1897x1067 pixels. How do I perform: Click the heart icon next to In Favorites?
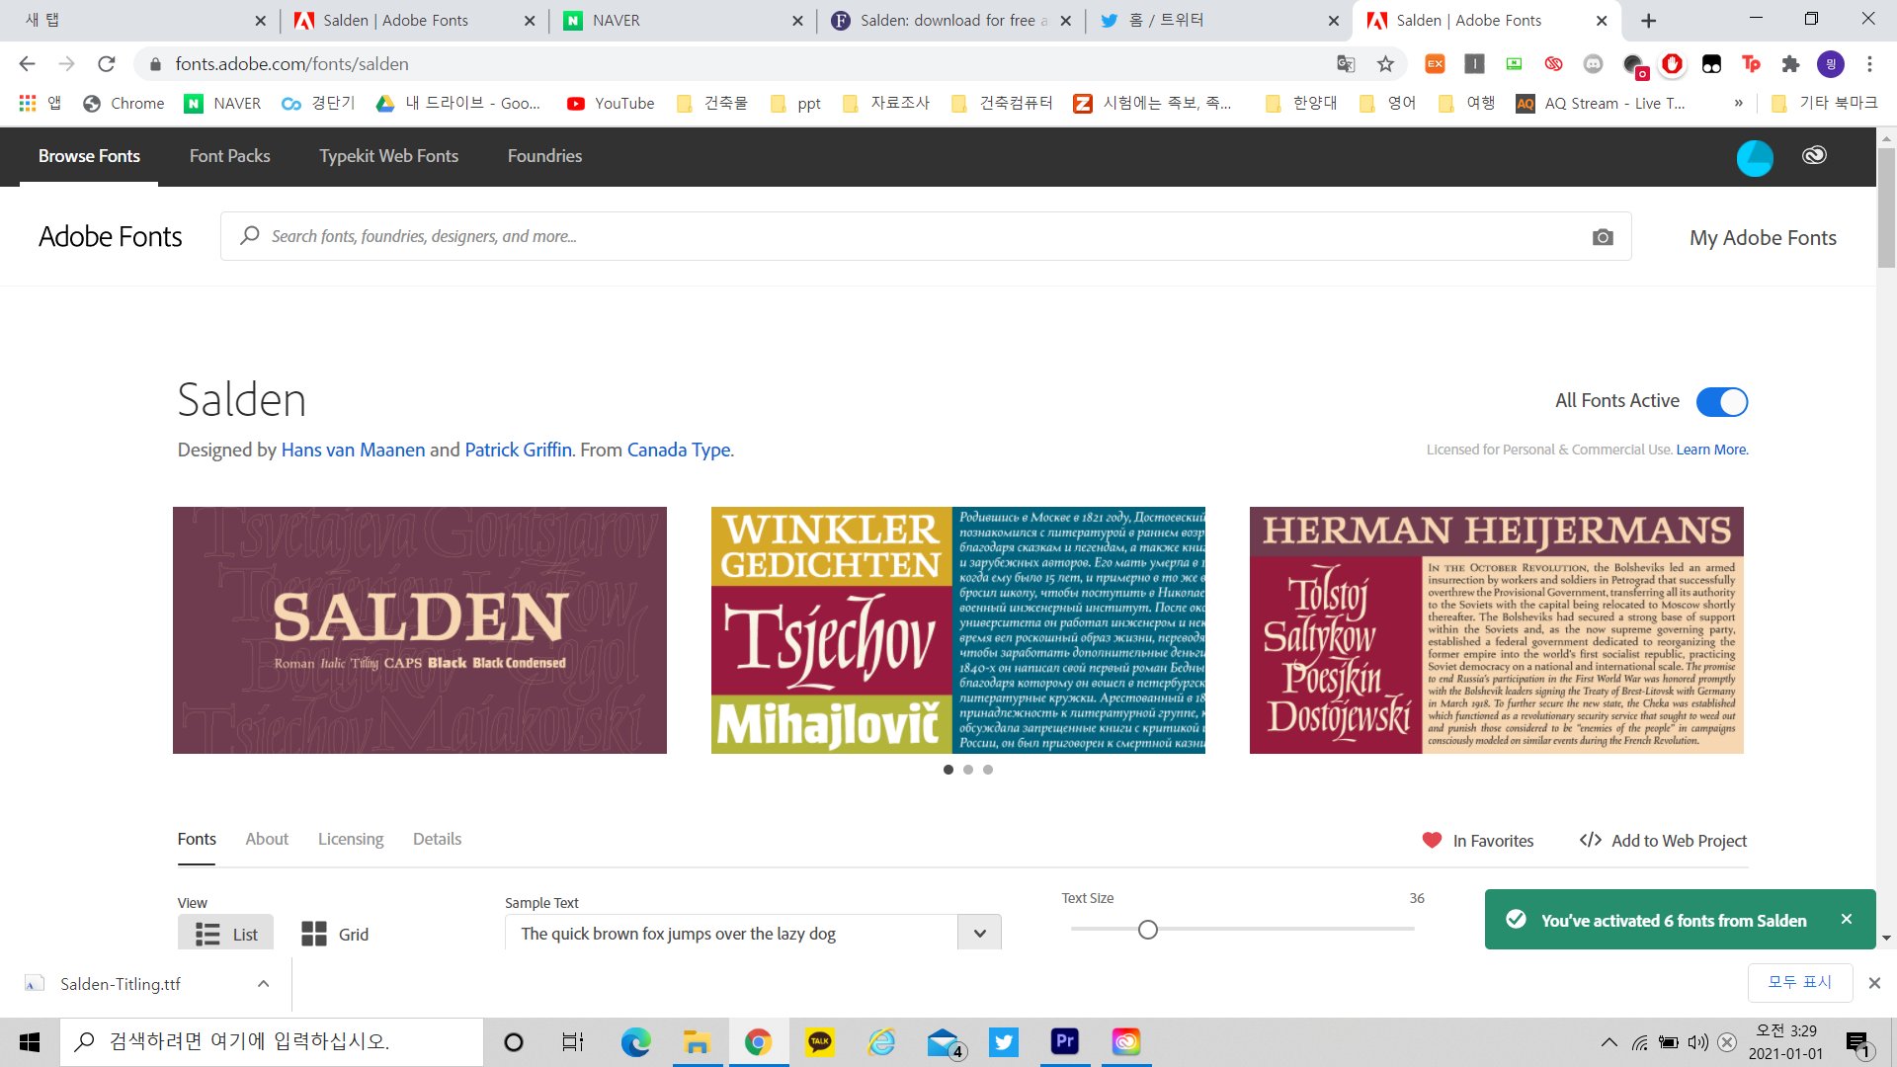coord(1432,840)
